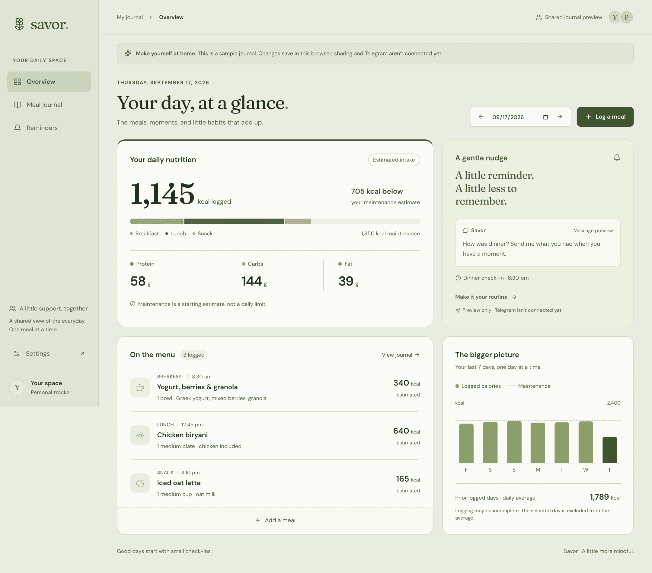Screen dimensions: 652x573
Task: Go to previous day with left arrow
Action: pyautogui.click(x=481, y=117)
